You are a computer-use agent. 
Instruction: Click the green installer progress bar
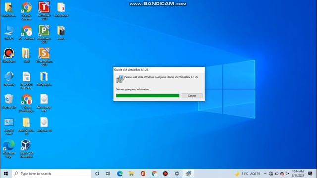(x=148, y=96)
